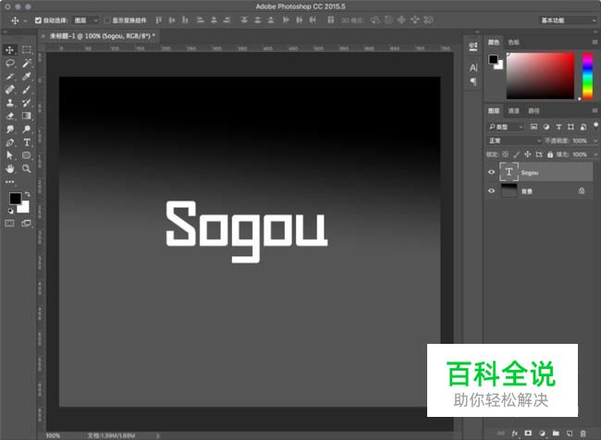
Task: Select the Horizontal Type tool
Action: [27, 143]
